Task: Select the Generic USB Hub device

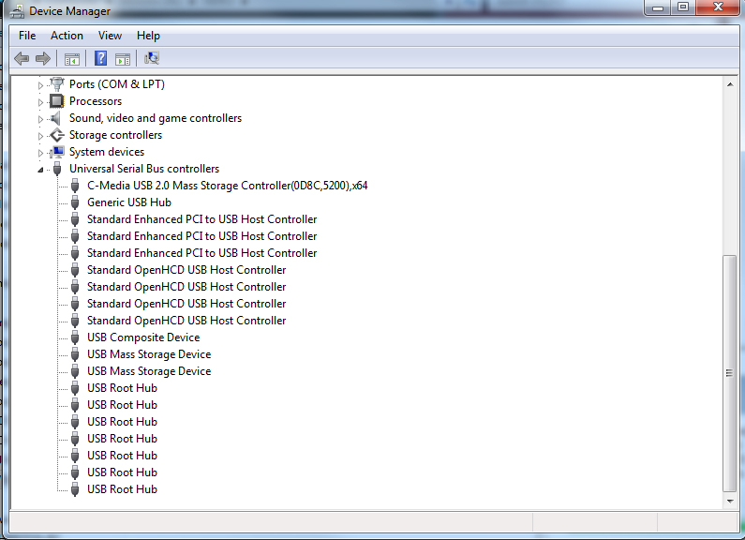Action: pyautogui.click(x=129, y=202)
